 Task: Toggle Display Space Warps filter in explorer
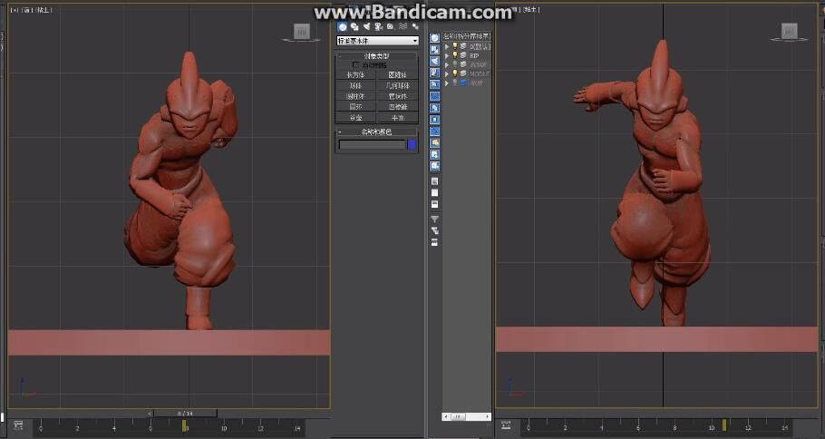click(434, 96)
